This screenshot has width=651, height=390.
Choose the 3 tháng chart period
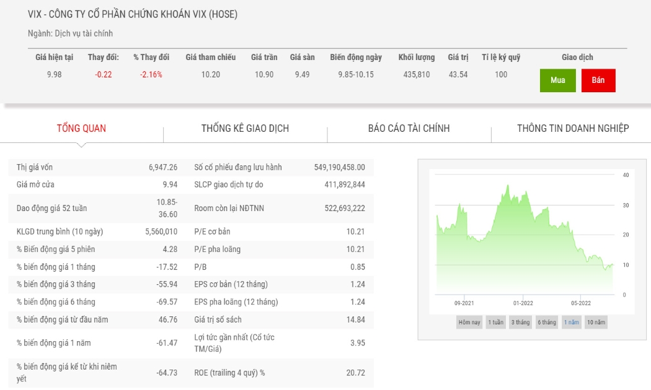click(521, 322)
